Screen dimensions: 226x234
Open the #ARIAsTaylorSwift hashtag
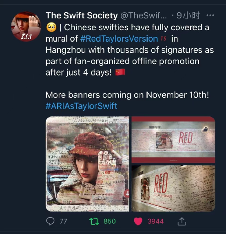[82, 106]
